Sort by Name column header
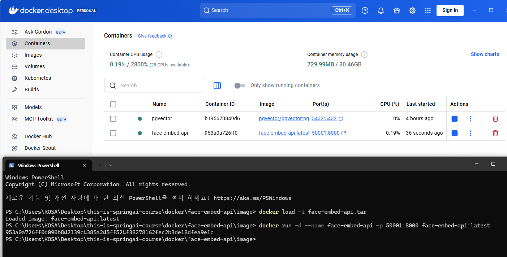Screen dimensions: 507x257 click(x=159, y=104)
